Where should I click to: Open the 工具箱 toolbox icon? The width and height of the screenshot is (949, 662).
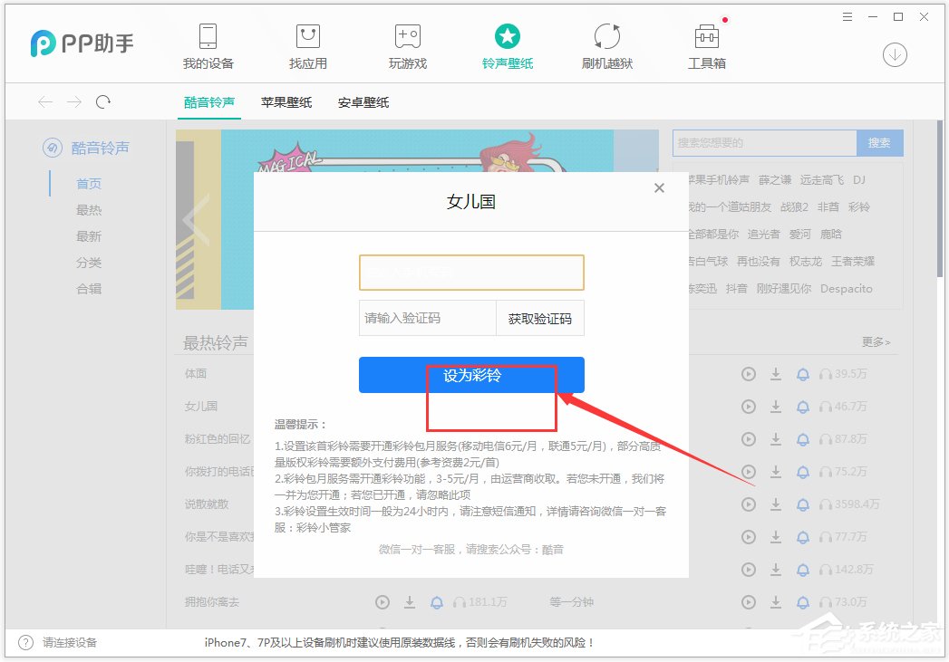tap(706, 40)
